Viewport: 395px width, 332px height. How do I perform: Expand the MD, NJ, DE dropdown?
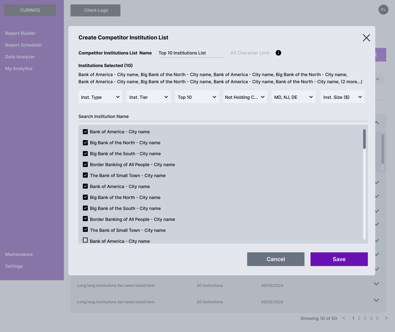pyautogui.click(x=294, y=97)
